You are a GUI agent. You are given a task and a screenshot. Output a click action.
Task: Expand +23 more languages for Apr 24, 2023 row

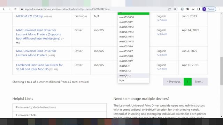[162, 34]
